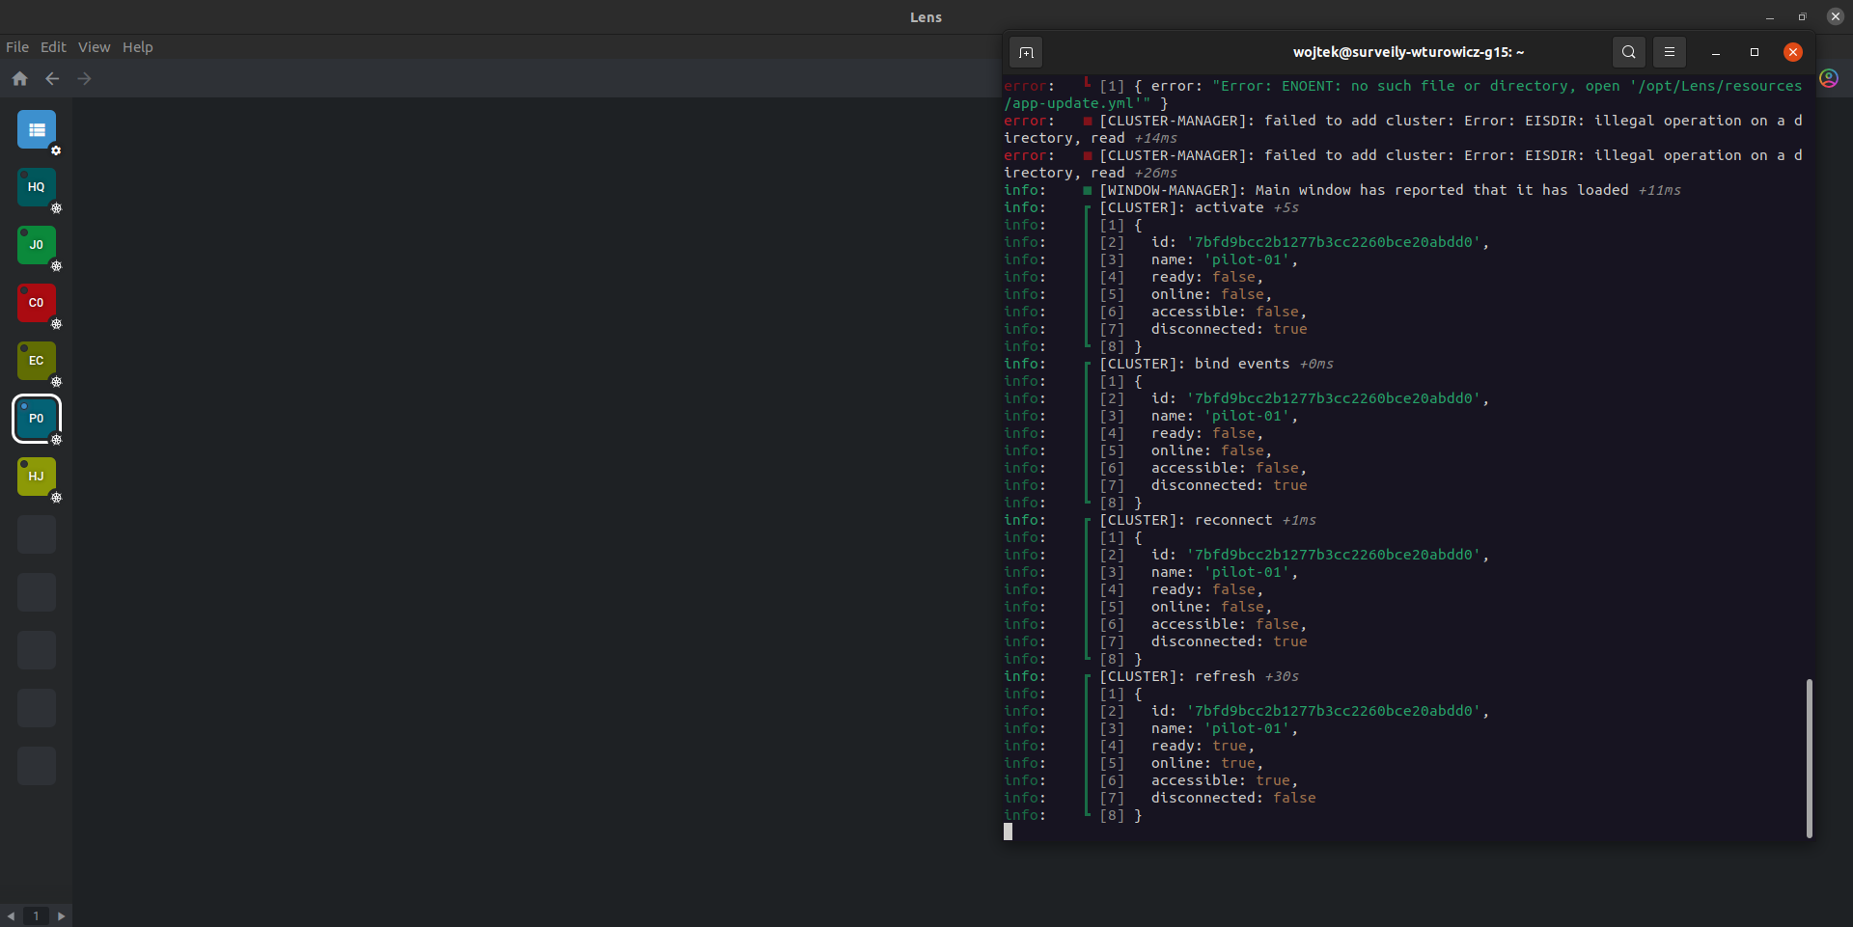Close the terminal window

coord(1793,52)
